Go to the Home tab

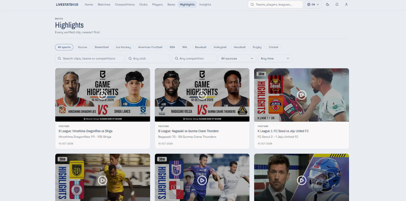pyautogui.click(x=89, y=5)
